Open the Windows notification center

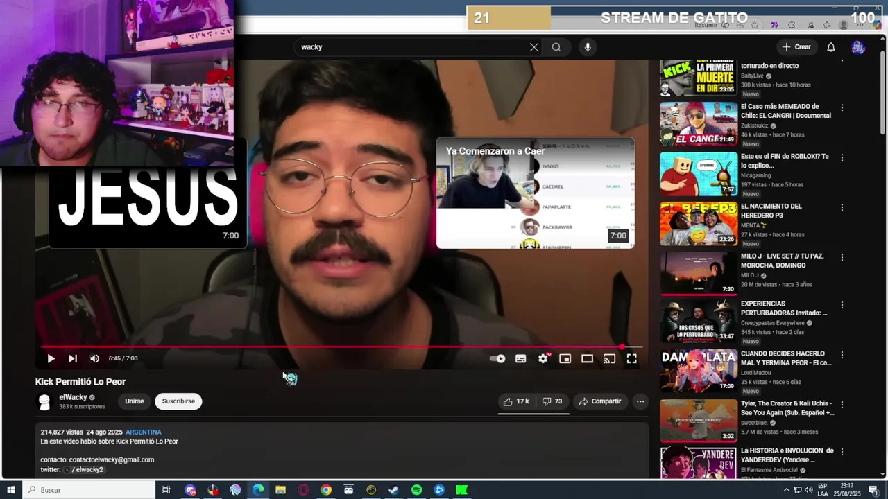(x=873, y=490)
